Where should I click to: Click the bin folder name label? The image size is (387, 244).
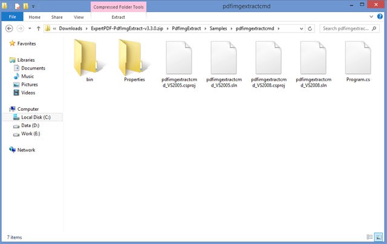point(89,79)
